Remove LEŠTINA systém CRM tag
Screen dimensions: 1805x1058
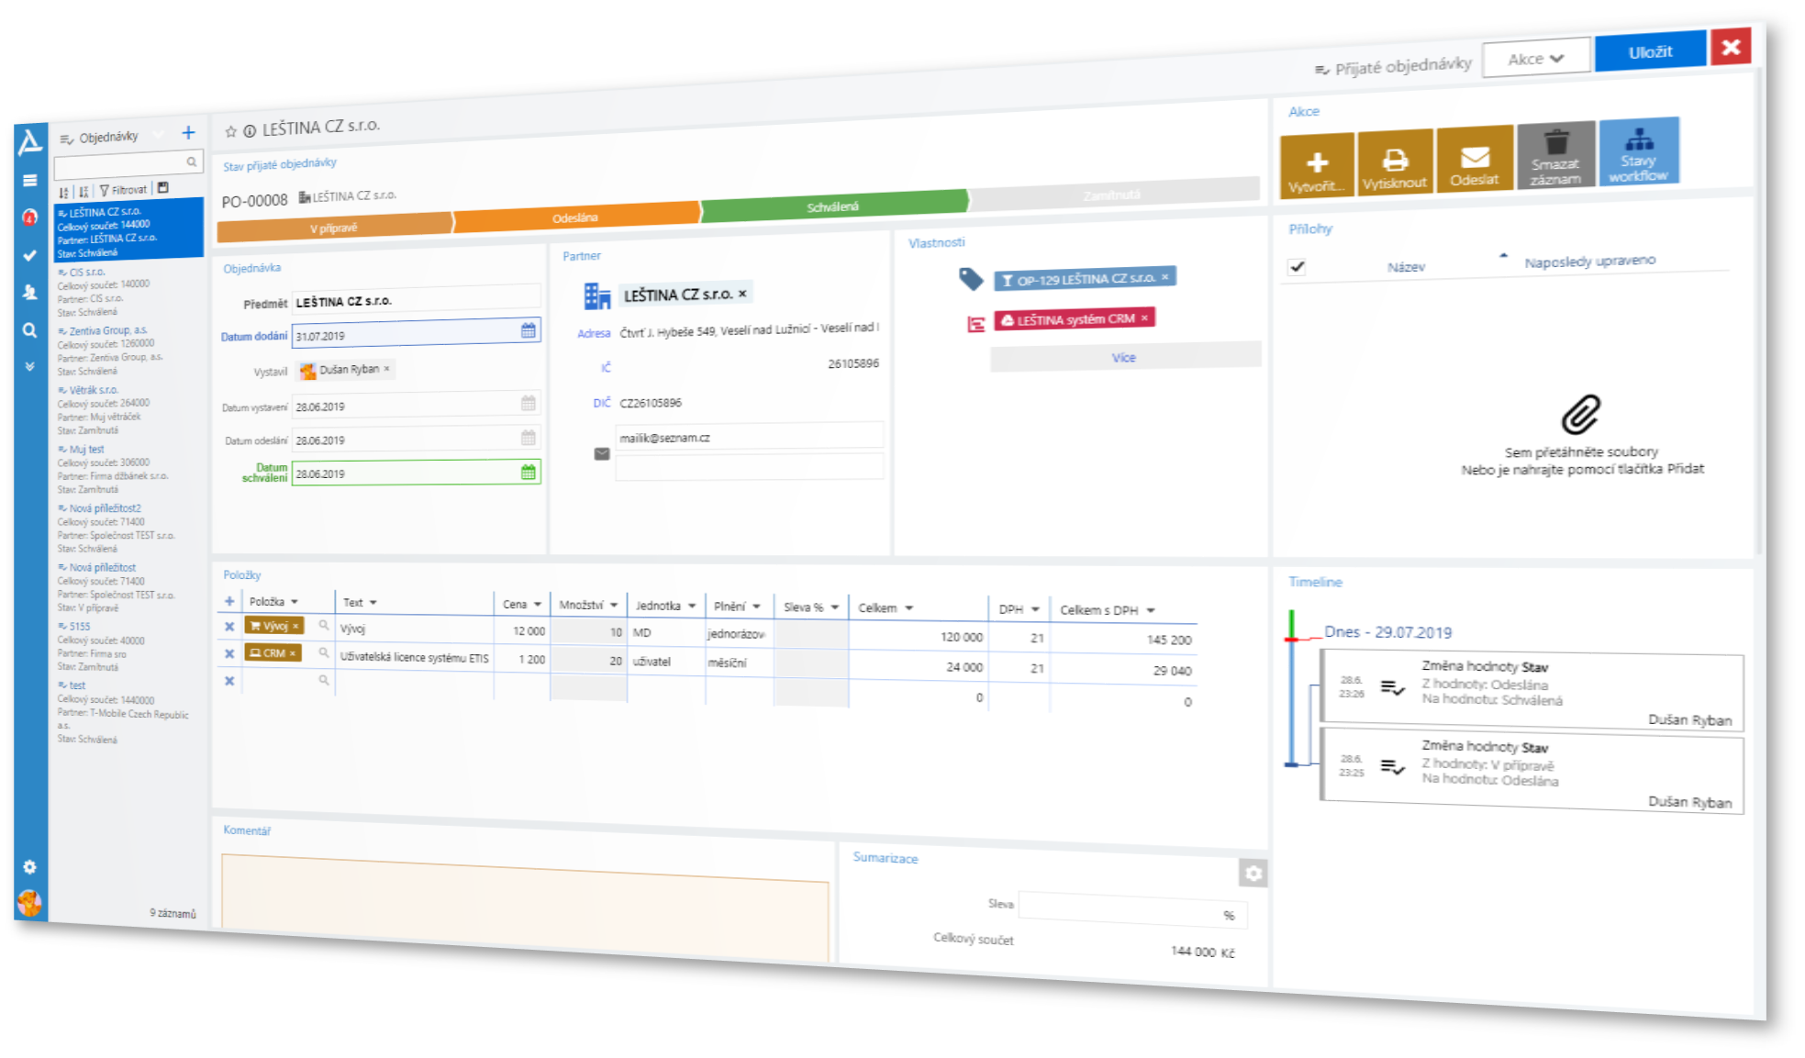[1144, 317]
